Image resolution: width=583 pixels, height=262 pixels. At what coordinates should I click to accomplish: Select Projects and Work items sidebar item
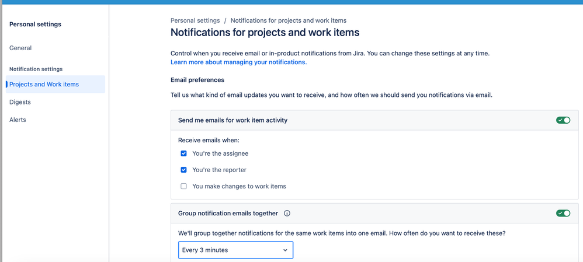[44, 84]
